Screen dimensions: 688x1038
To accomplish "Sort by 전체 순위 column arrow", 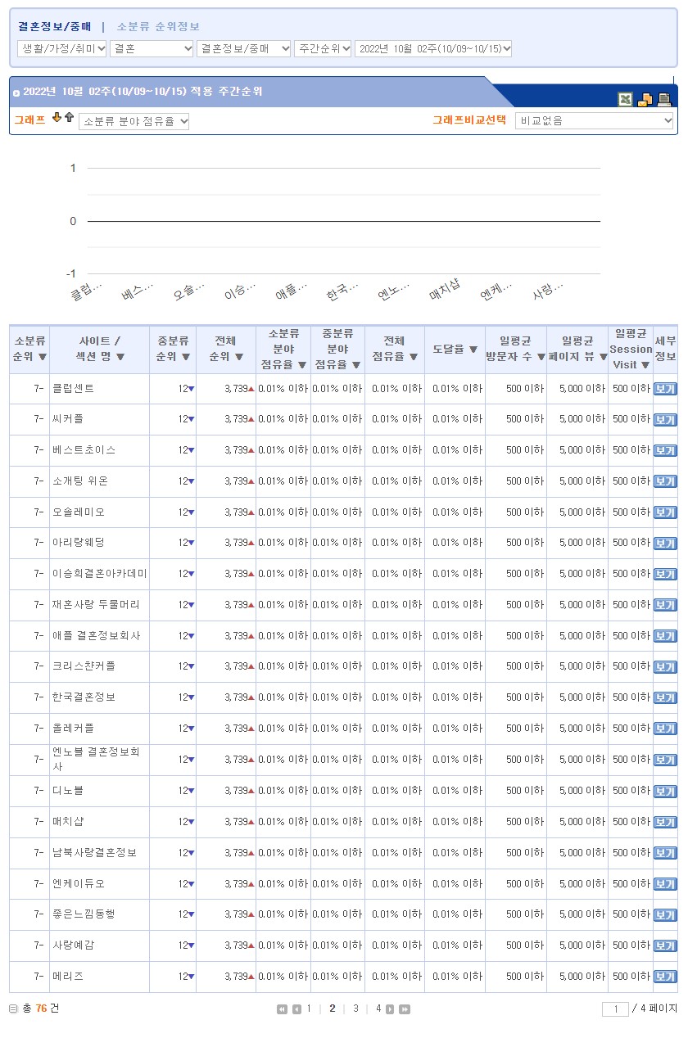I will point(239,357).
